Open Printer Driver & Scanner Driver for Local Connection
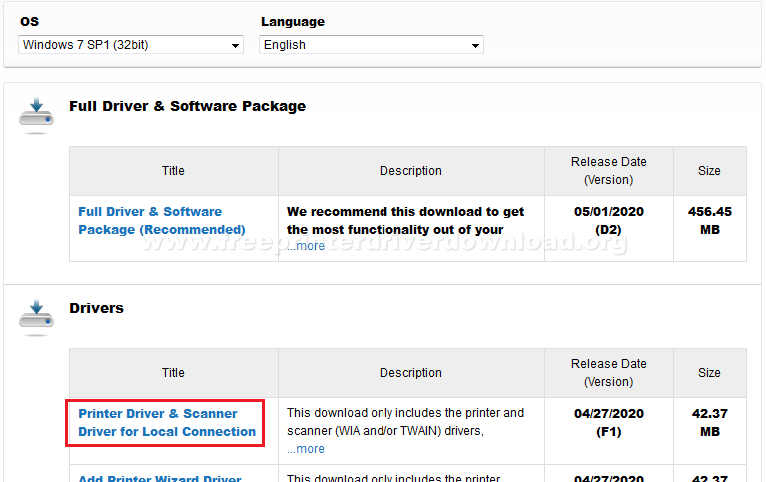 tap(167, 423)
